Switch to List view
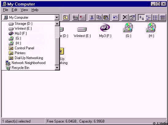Screen dimensions: 168x125 (x=155, y=17)
